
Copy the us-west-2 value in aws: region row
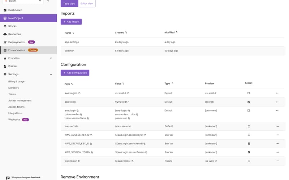(128, 93)
